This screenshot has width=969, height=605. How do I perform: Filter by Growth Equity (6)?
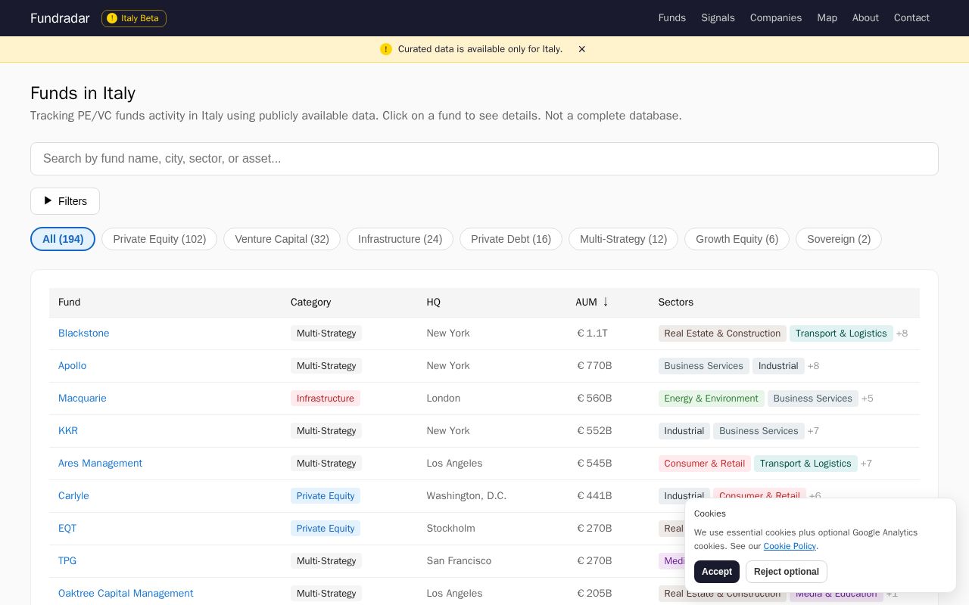pos(737,239)
